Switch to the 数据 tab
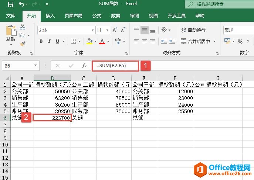This screenshot has width=254, height=180. click(x=115, y=15)
